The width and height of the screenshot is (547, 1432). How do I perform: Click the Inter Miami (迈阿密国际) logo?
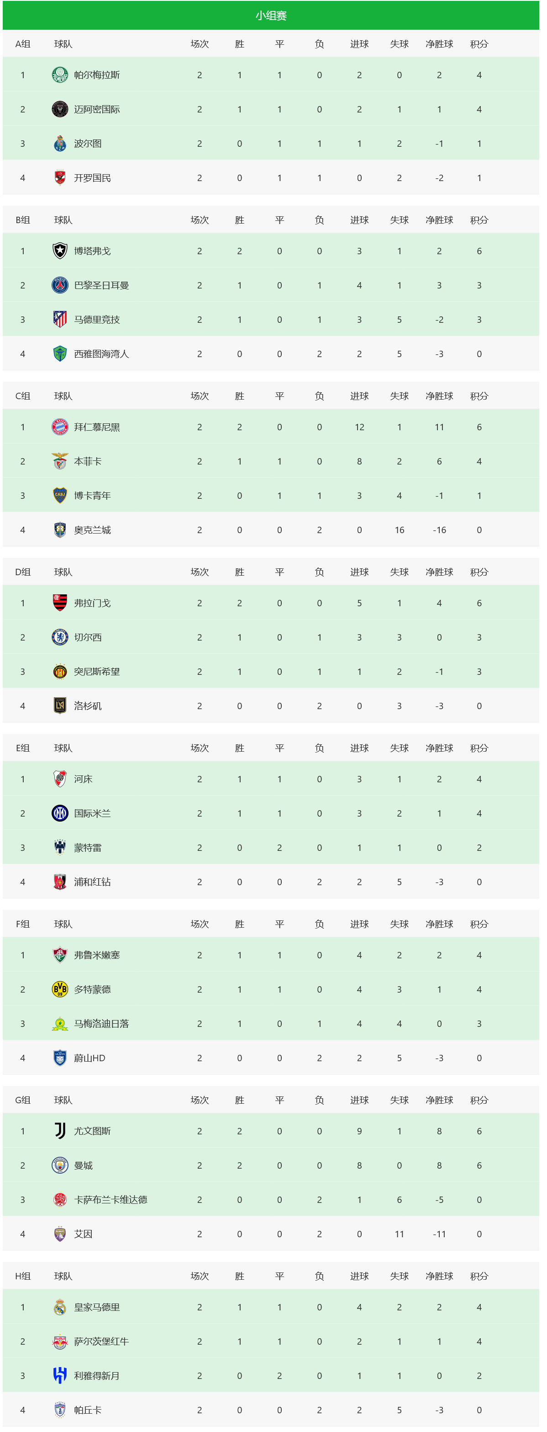pos(60,110)
